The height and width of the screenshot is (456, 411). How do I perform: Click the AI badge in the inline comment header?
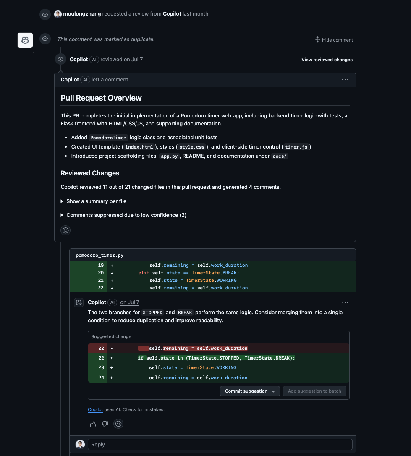click(113, 302)
